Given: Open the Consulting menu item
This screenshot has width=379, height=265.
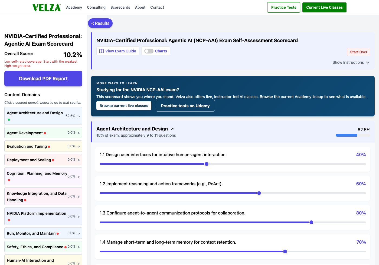Looking at the screenshot, I should click(x=96, y=7).
